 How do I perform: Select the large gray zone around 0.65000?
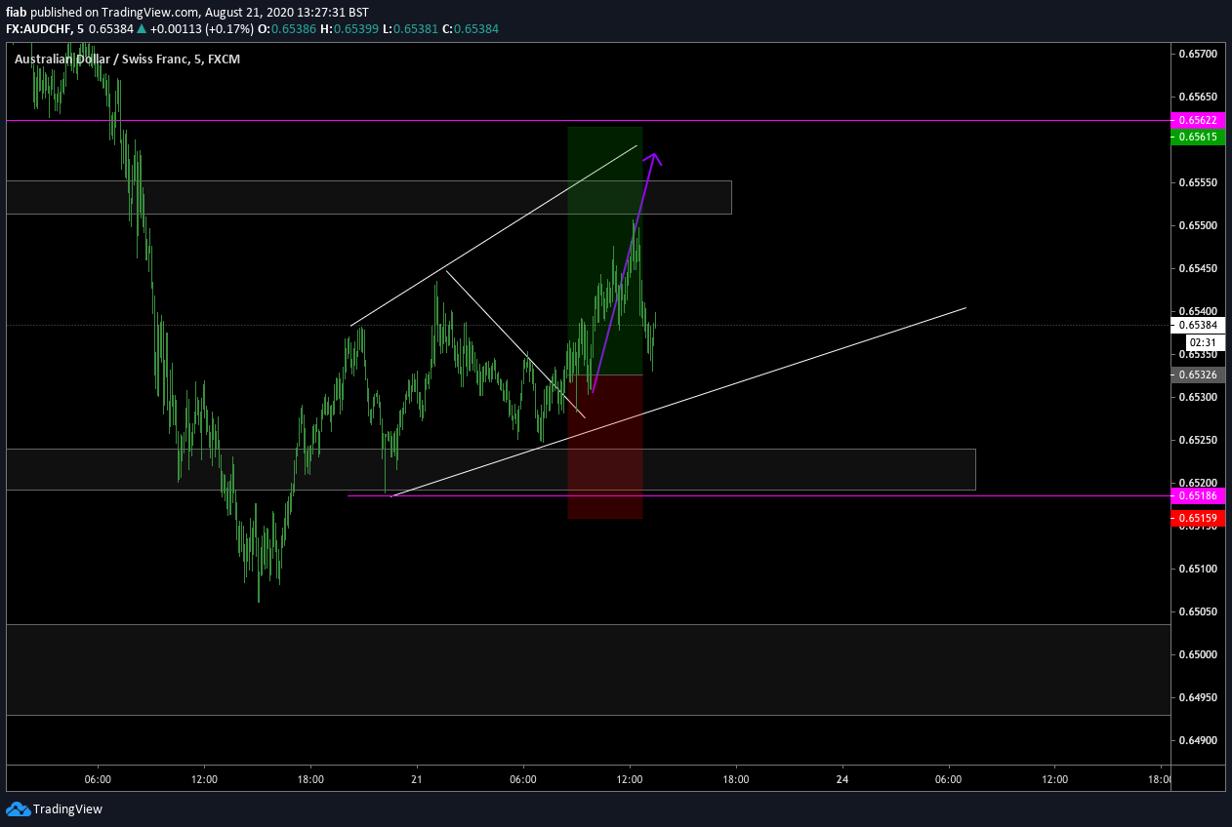pyautogui.click(x=588, y=670)
